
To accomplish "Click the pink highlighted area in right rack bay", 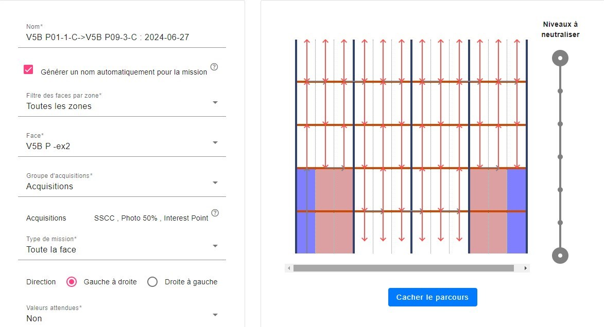I will coord(488,211).
